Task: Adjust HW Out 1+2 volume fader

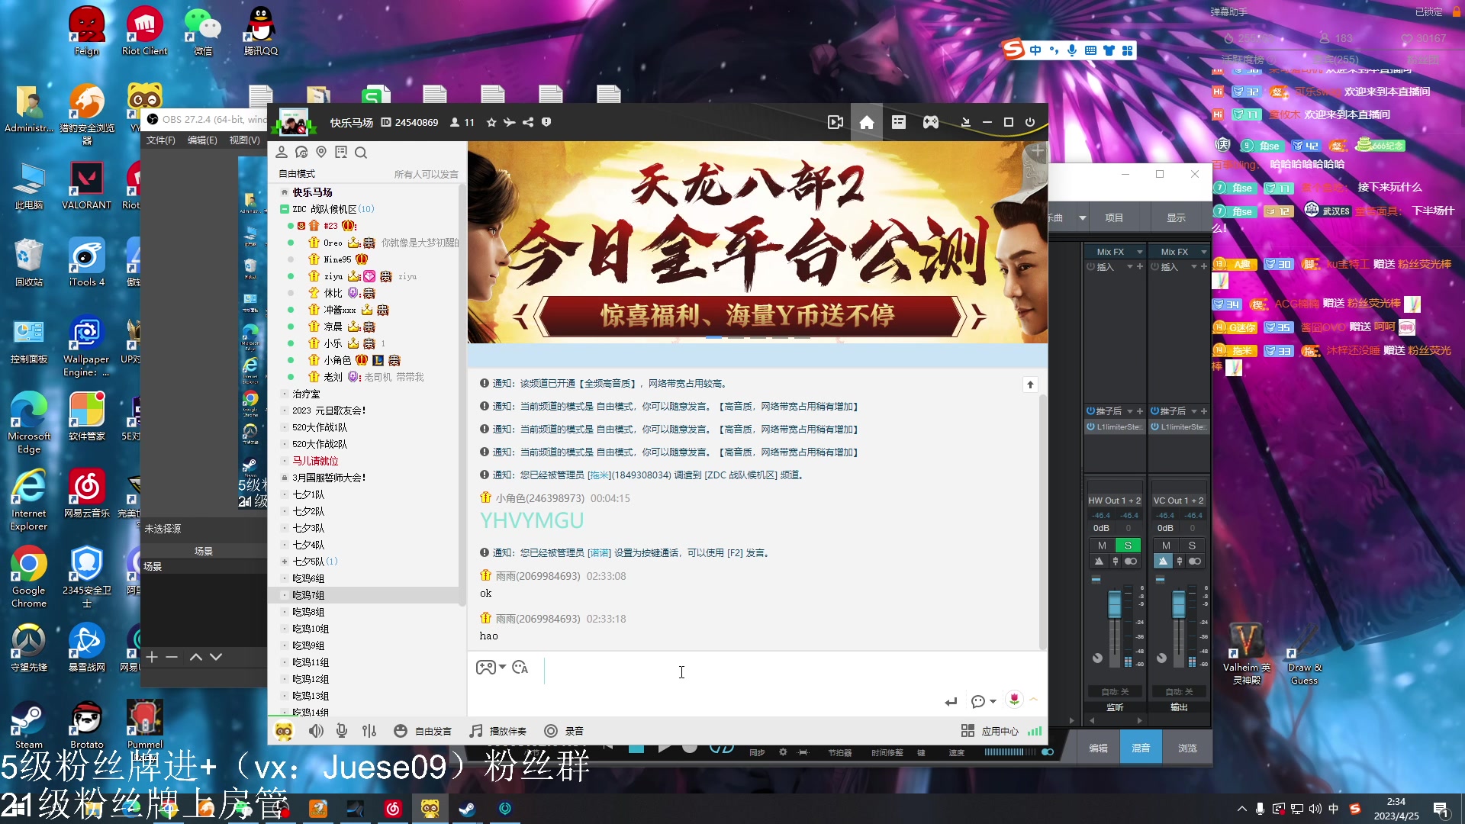Action: coord(1115,604)
